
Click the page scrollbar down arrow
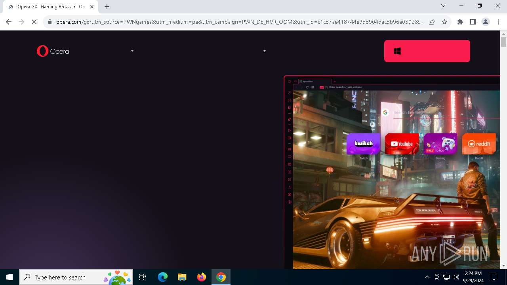(x=503, y=266)
